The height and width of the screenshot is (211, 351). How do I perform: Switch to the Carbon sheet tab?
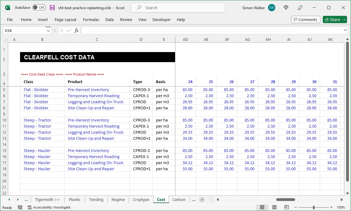pos(179,199)
